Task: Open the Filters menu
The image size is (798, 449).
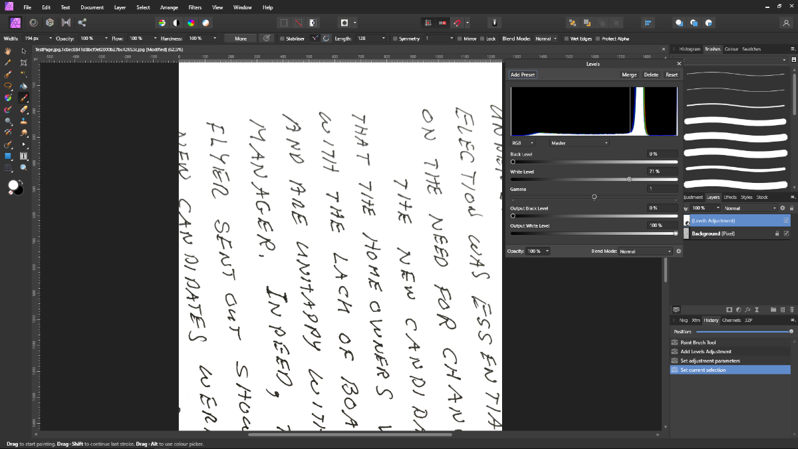Action: click(x=195, y=7)
